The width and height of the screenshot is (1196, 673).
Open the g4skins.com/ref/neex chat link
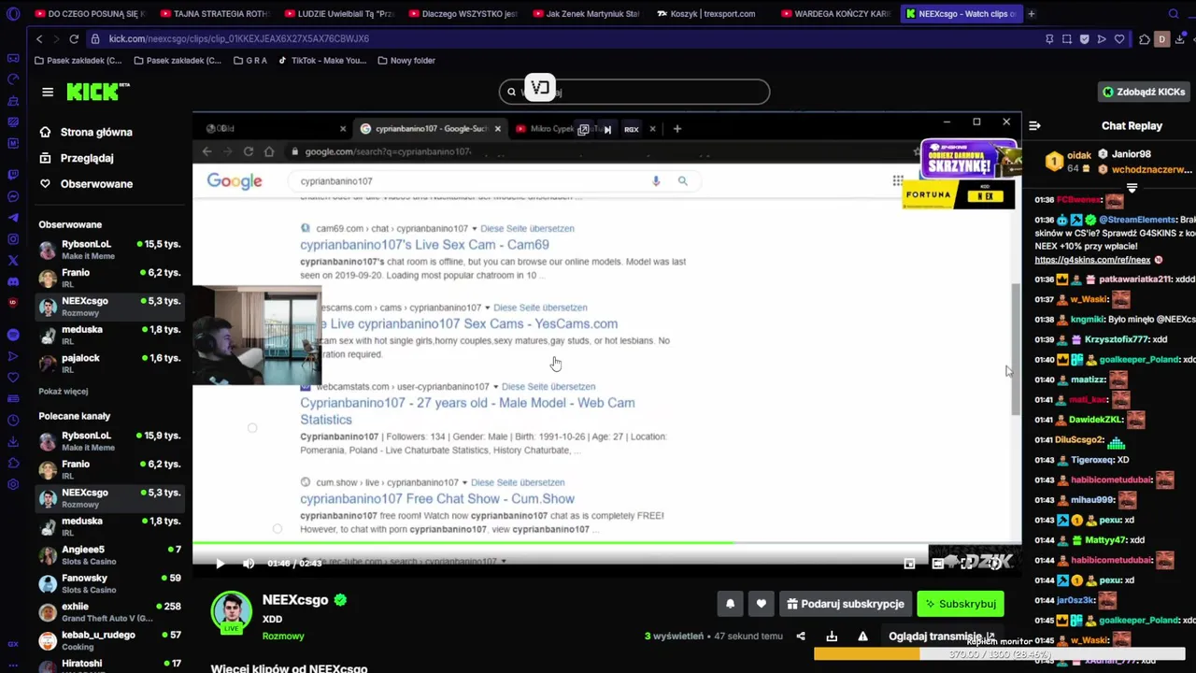[x=1092, y=260]
